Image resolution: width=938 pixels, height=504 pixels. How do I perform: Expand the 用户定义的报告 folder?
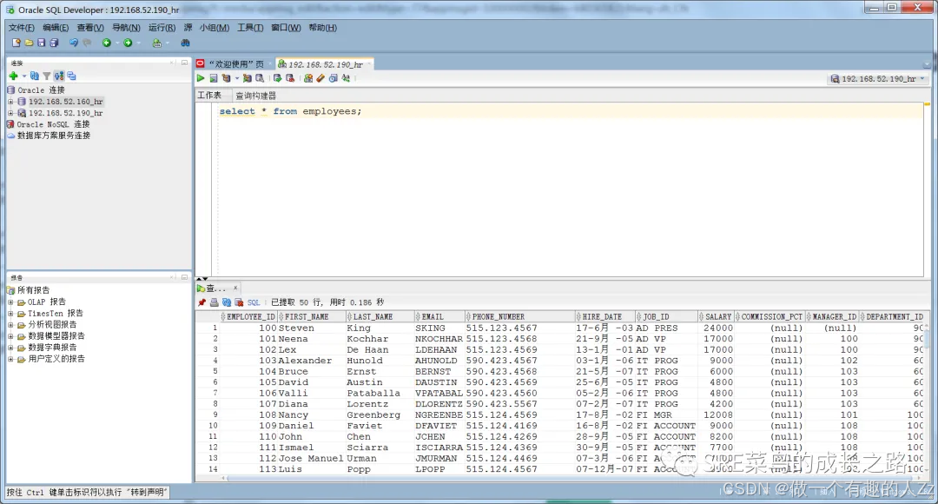tap(10, 359)
